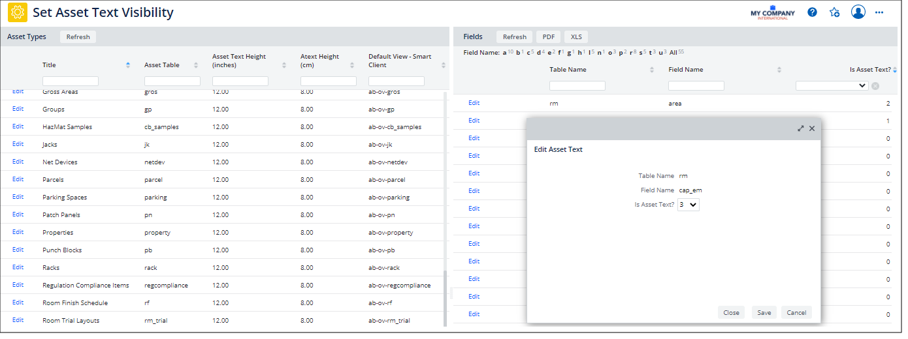908x339 pixels.
Task: Click the gear application icon
Action: tap(18, 12)
